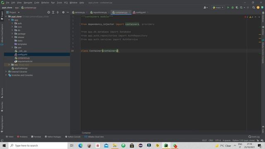
Task: Click the yellow warnings count indicator
Action: pos(251,17)
